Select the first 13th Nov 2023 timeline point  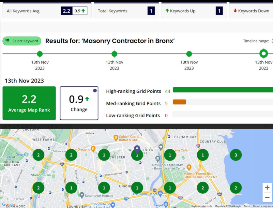click(x=40, y=54)
